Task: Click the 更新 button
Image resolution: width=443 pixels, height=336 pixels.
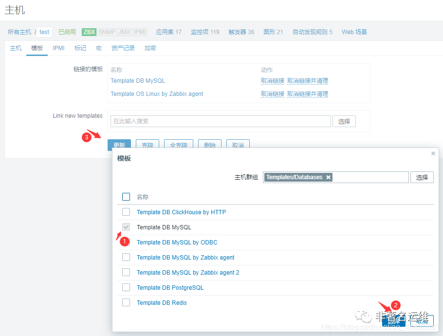Action: [119, 144]
